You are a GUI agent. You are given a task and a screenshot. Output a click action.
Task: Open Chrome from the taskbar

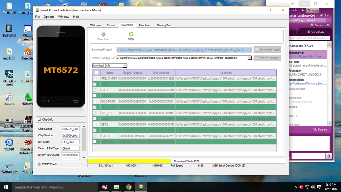click(129, 187)
